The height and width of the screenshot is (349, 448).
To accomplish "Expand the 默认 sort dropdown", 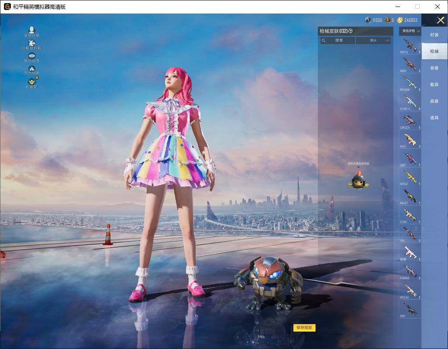I will point(373,41).
